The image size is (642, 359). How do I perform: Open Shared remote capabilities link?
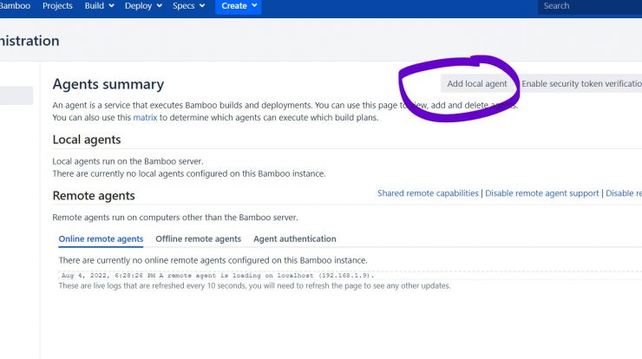[x=428, y=193]
